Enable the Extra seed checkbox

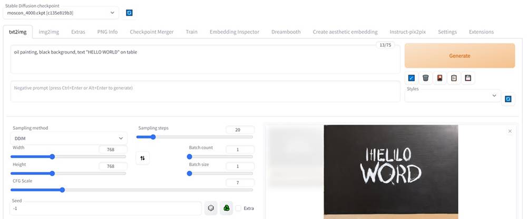point(238,208)
